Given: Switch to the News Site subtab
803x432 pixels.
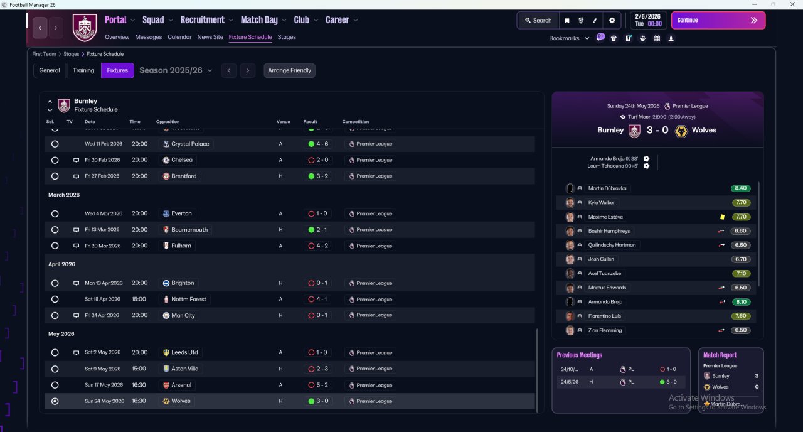Looking at the screenshot, I should (x=210, y=37).
